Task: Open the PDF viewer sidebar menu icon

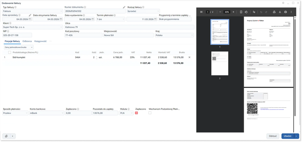Action: point(201,12)
